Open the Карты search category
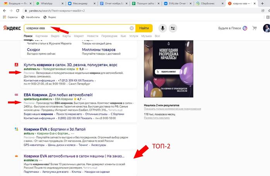Image resolution: width=270 pixels, height=176 pixels. (67, 36)
